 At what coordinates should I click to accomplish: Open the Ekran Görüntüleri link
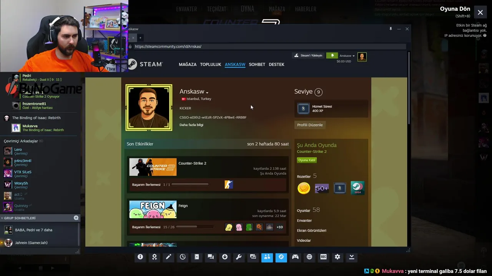click(312, 231)
